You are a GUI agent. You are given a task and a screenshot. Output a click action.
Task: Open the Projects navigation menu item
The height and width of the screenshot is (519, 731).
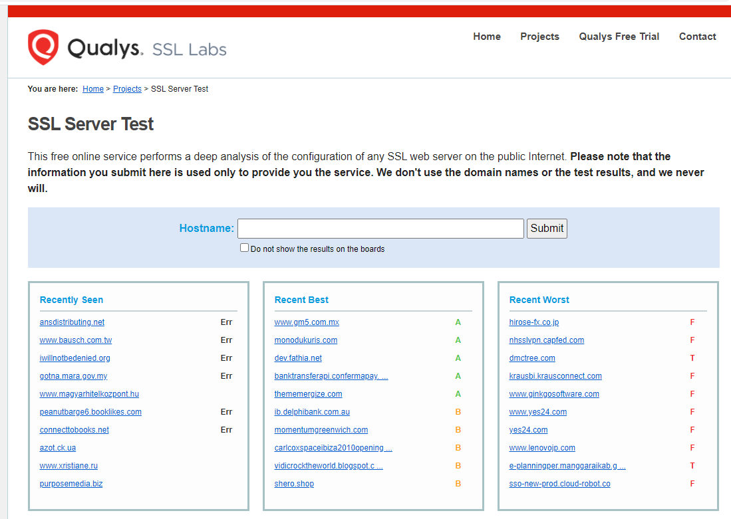[539, 37]
